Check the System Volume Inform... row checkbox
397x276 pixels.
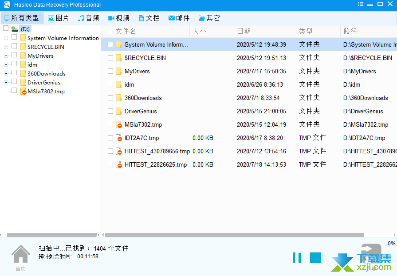(x=110, y=44)
